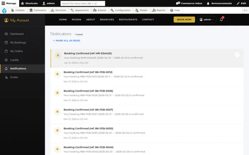The width and height of the screenshot is (249, 155).
Task: Click the Edit pencil toggle
Action: [x=241, y=3]
